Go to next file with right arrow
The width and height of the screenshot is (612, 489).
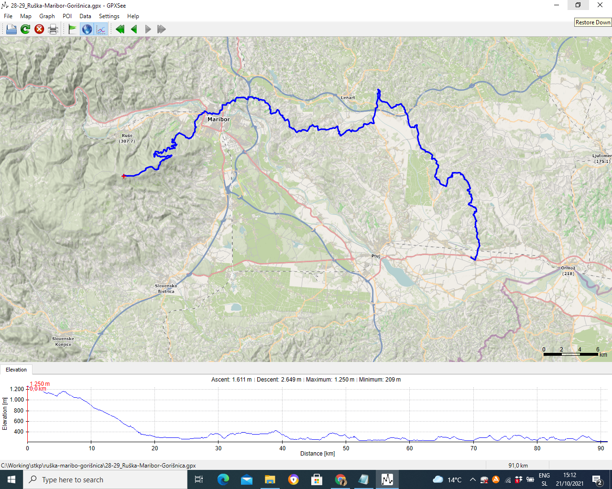[148, 29]
